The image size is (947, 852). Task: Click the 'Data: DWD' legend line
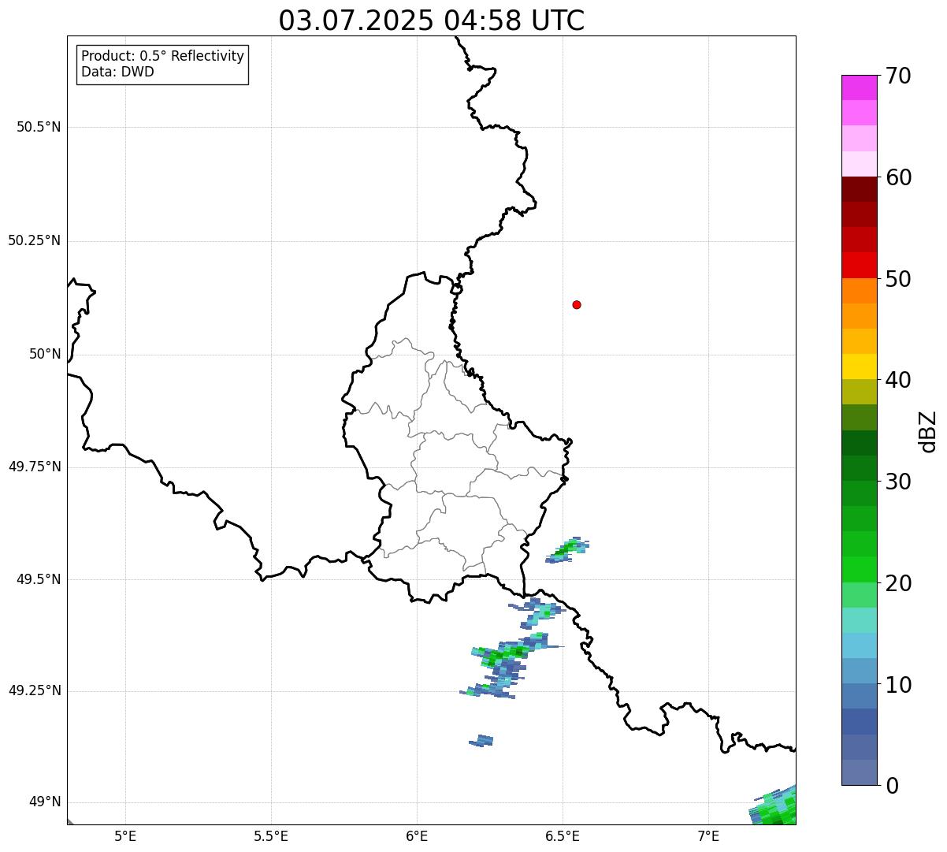click(117, 72)
